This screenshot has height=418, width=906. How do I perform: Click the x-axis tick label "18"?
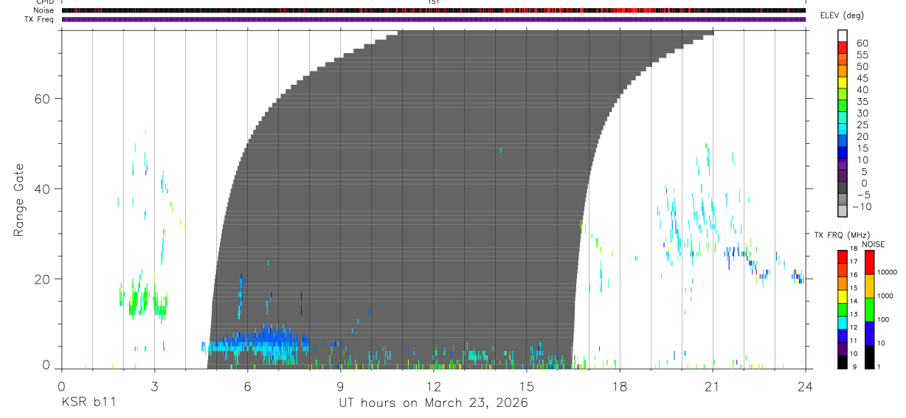(x=619, y=386)
